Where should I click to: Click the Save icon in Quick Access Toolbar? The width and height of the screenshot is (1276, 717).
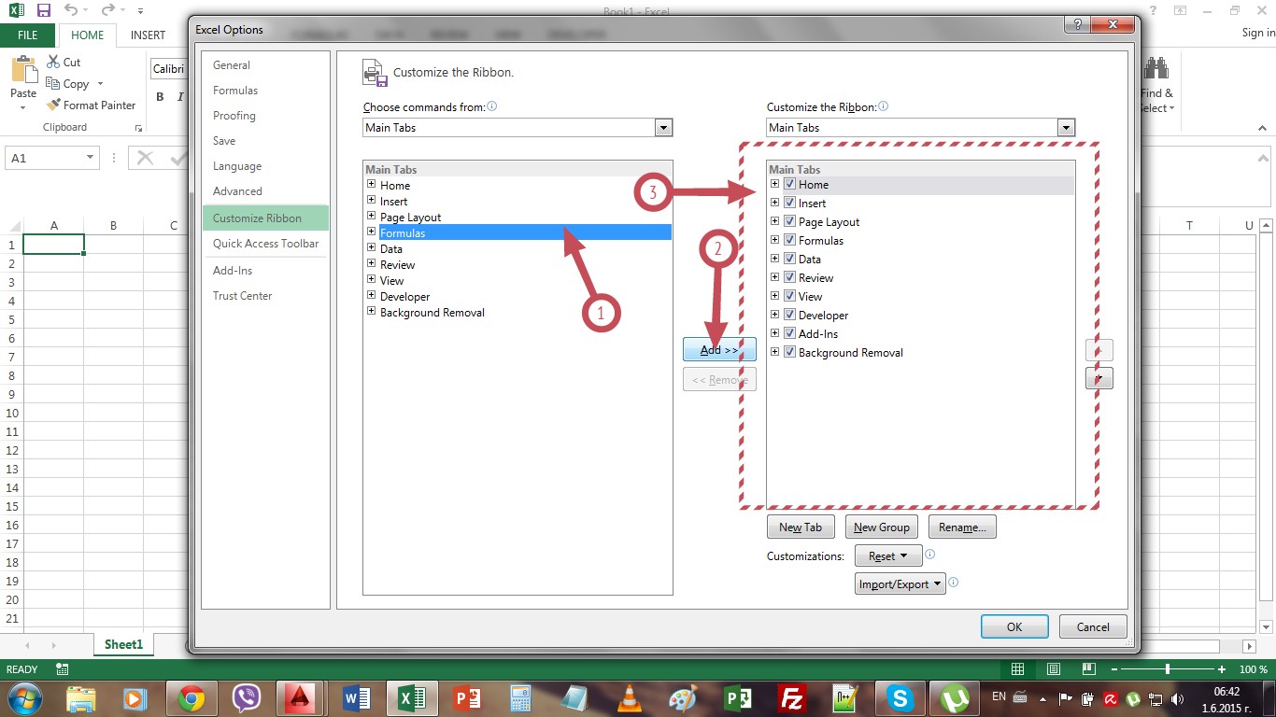[43, 10]
